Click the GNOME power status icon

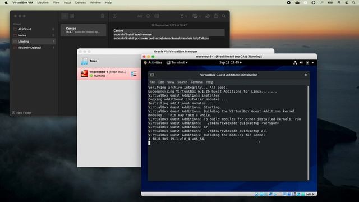click(307, 62)
